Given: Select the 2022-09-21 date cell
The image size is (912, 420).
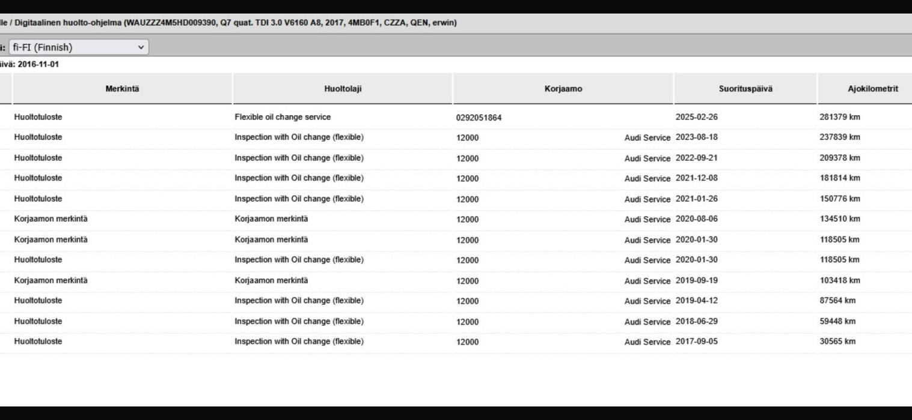Looking at the screenshot, I should pos(696,158).
